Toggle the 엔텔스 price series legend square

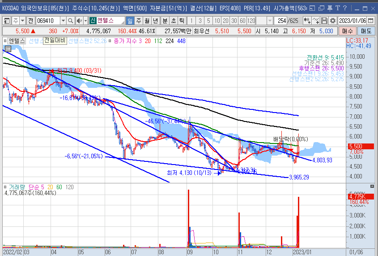click(x=5, y=41)
